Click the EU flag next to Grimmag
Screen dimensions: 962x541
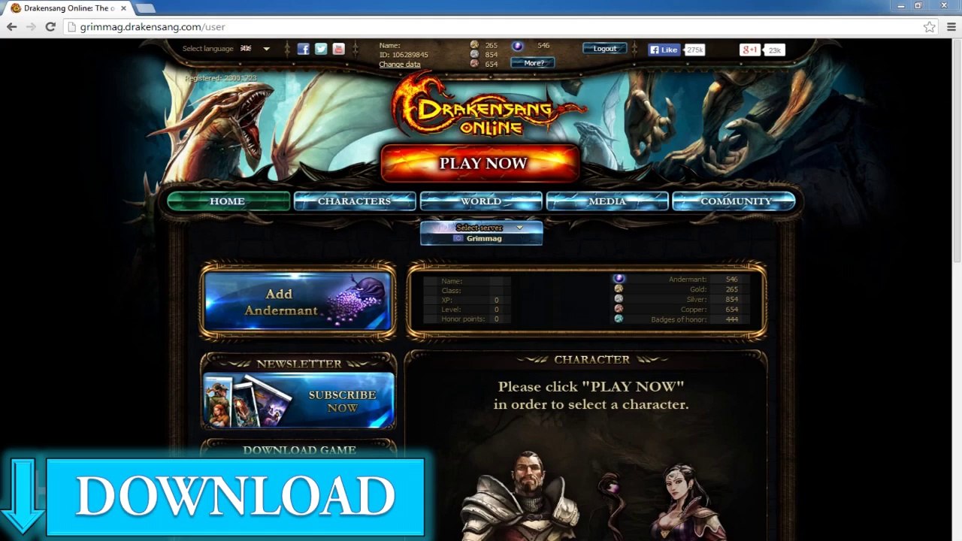[458, 238]
